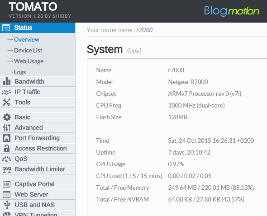Click the Status list icon
This screenshot has width=267, height=216.
click(6, 28)
